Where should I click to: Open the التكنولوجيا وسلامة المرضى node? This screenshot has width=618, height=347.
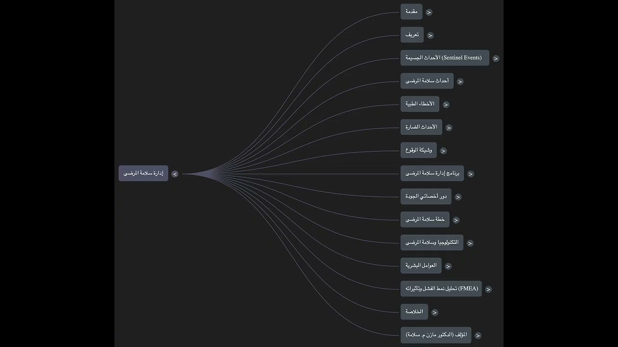(x=432, y=243)
